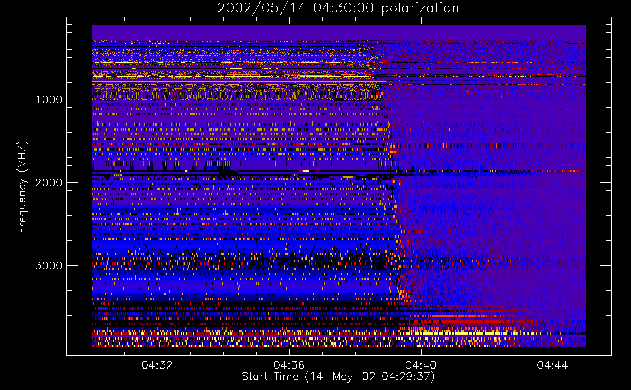Click the 1000 frequency tick label

[49, 99]
